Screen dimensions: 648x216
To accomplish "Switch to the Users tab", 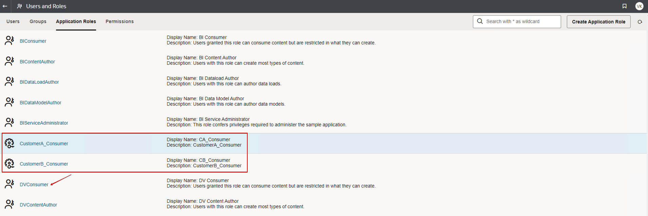I will point(13,21).
